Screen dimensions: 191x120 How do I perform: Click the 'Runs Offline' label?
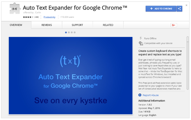[x=150, y=38]
